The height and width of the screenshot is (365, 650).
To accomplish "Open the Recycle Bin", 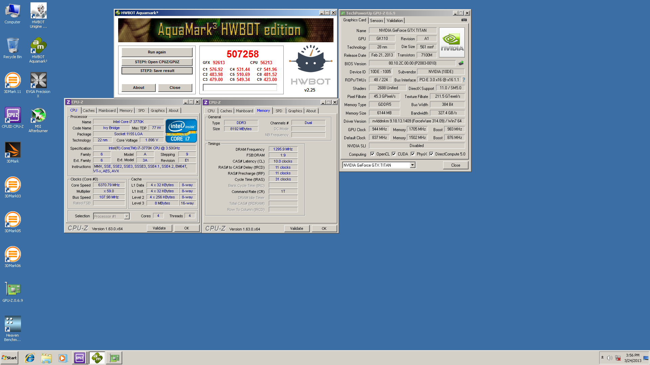I will click(x=13, y=48).
